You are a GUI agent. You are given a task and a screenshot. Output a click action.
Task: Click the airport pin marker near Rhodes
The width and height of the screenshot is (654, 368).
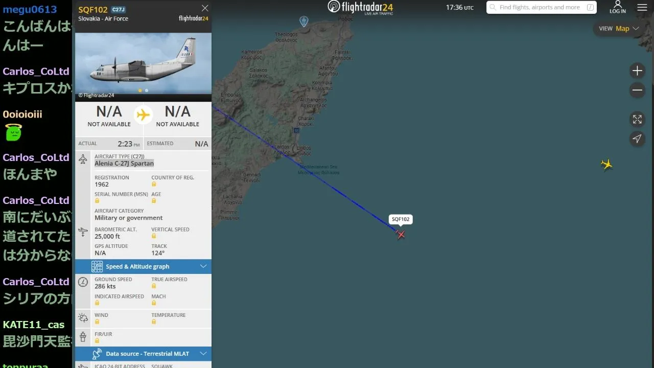coord(303,21)
